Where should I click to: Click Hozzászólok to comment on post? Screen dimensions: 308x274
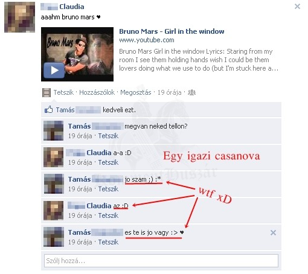pyautogui.click(x=97, y=92)
